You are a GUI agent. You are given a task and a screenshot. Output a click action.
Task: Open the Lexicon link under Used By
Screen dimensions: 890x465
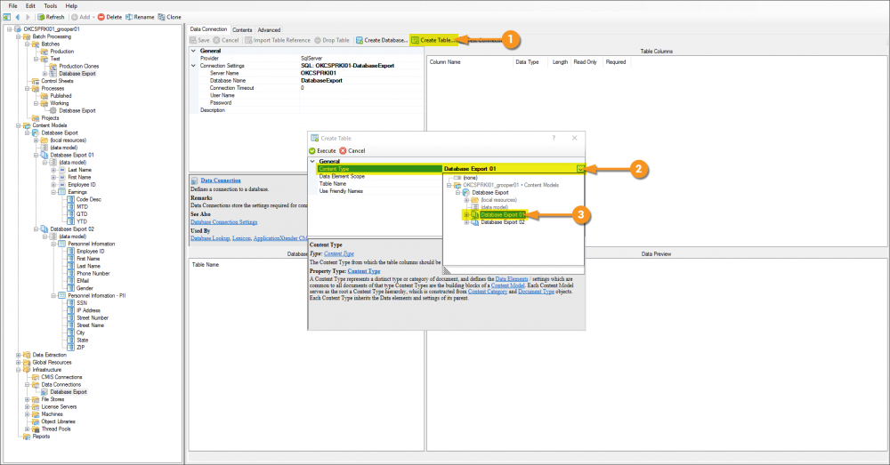click(241, 238)
